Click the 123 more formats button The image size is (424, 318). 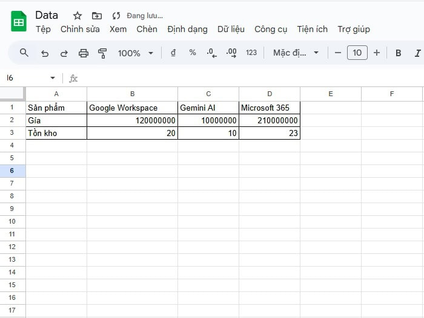[251, 53]
